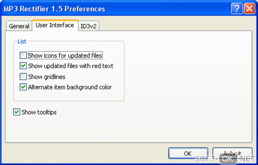Click the 'Show updated files with red text' label
Viewport: 258px width, 165px height.
click(x=71, y=66)
